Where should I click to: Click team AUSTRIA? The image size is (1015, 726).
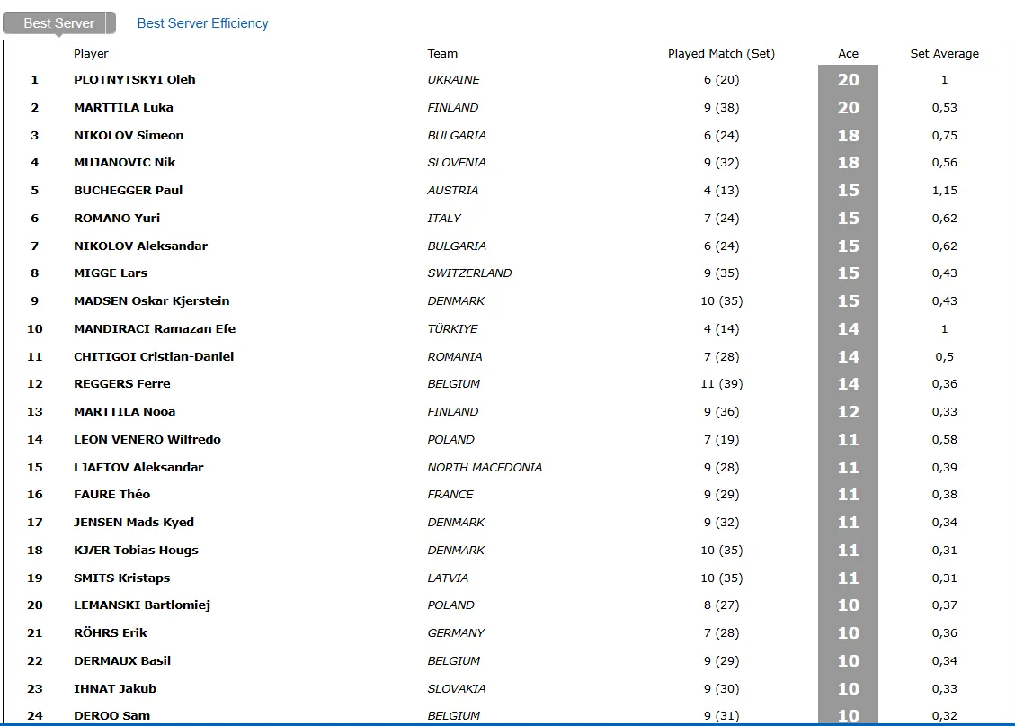click(452, 191)
